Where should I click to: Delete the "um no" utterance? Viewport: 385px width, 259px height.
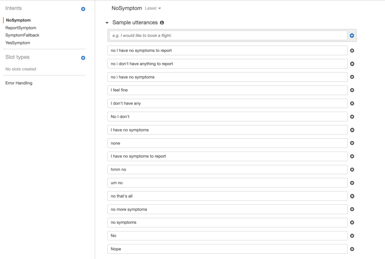[x=352, y=183]
